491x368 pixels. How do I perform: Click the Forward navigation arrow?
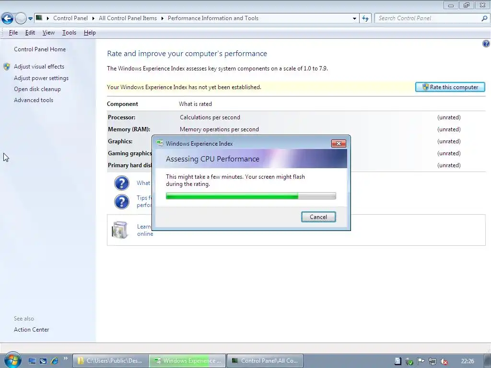pyautogui.click(x=21, y=19)
